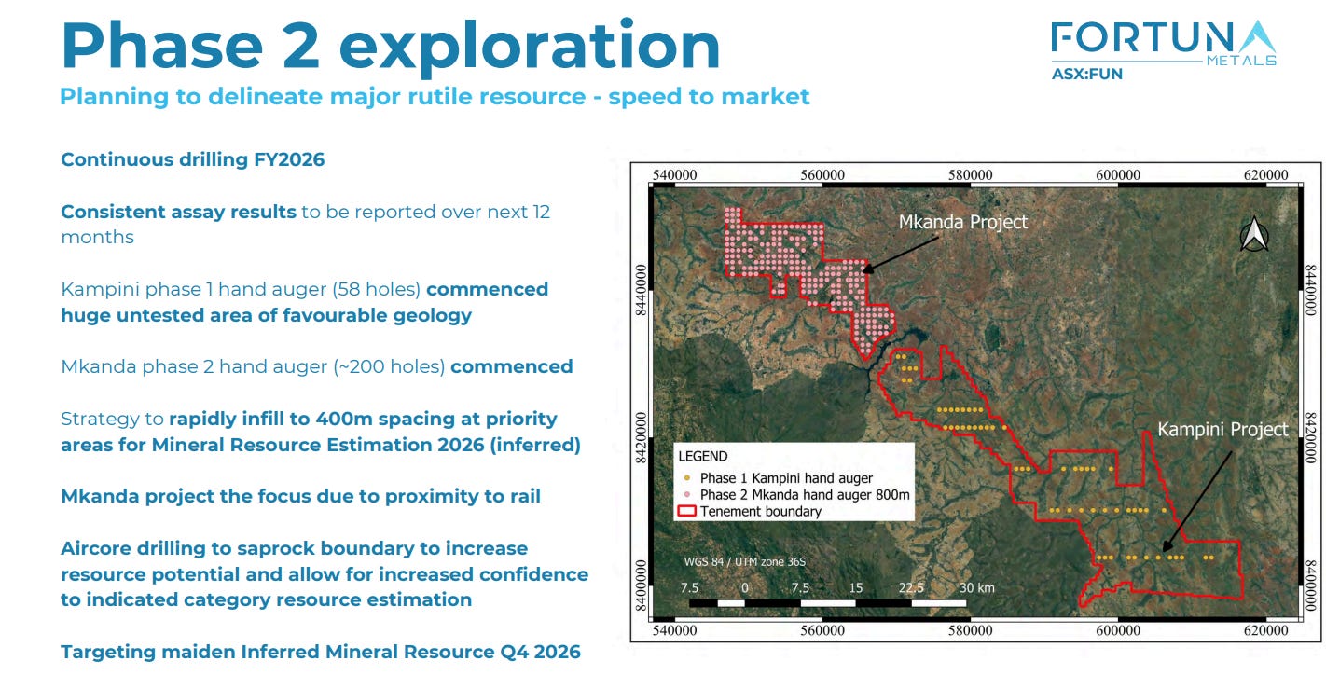Image resolution: width=1326 pixels, height=675 pixels.
Task: Click 'Consistent assay results' bullet text
Action: click(x=178, y=212)
